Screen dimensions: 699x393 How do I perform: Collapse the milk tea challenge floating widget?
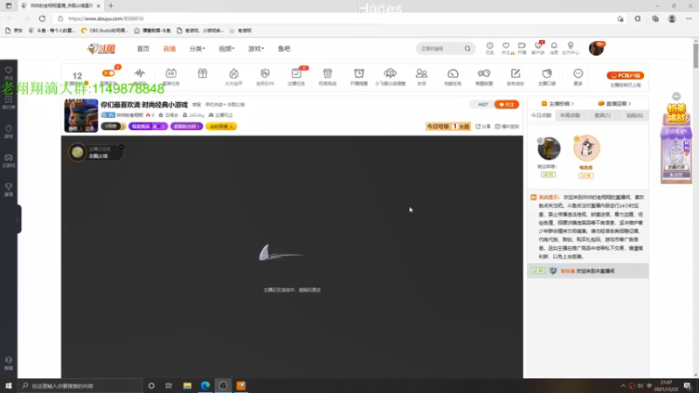tap(676, 96)
